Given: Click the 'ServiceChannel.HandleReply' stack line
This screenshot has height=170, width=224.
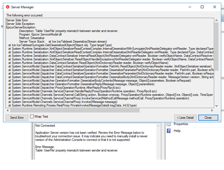Looking at the screenshot, I should coord(82,91).
